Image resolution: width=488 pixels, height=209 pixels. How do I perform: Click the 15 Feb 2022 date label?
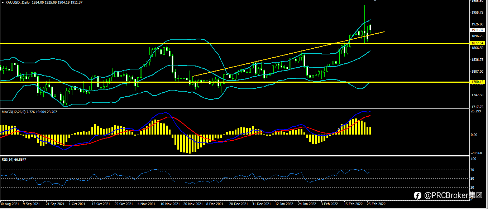point(353,204)
